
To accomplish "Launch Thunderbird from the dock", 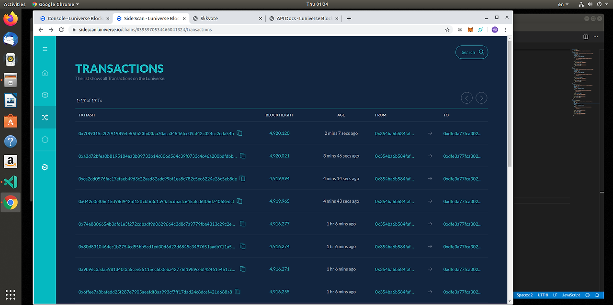I will pos(10,39).
